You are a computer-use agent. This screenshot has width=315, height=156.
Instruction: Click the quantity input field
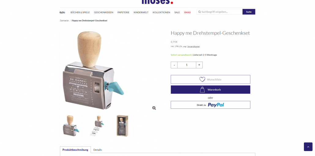pos(187,65)
